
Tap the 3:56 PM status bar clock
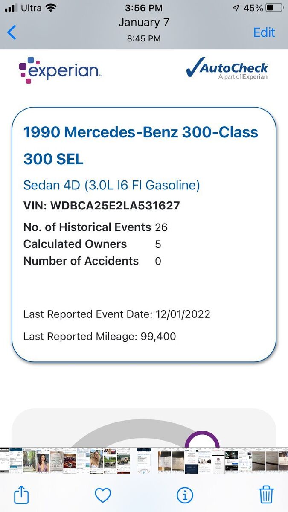point(144,8)
